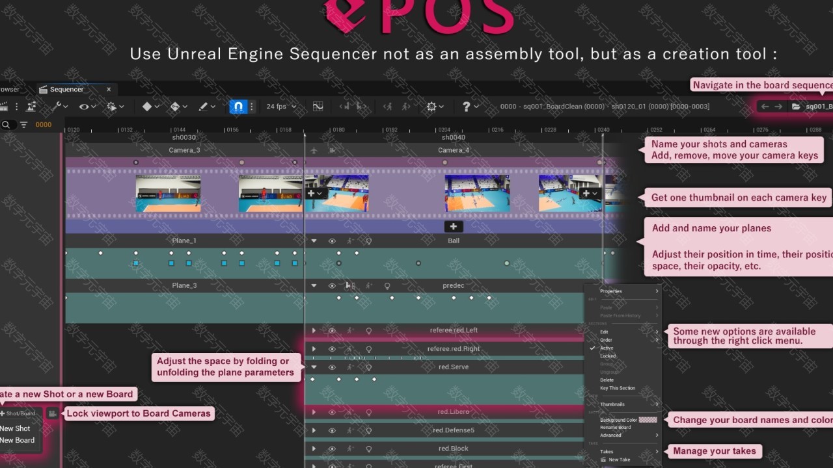833x468 pixels.
Task: Collapse the predec plane track
Action: pyautogui.click(x=314, y=285)
